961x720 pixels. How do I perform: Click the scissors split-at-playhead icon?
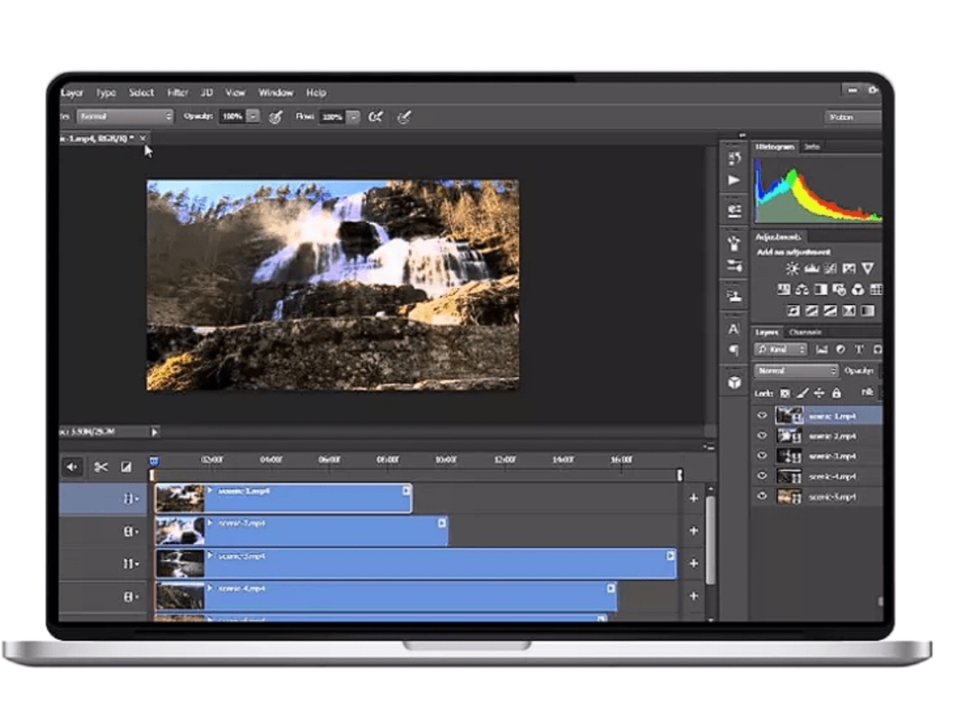(x=101, y=467)
